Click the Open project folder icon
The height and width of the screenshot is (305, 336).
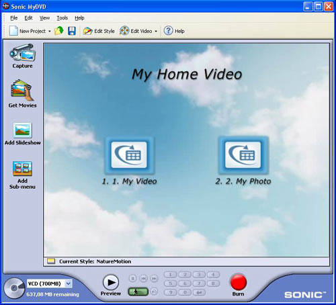(59, 31)
